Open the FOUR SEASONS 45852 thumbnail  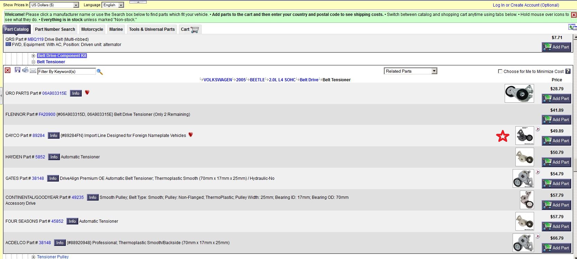(x=525, y=221)
